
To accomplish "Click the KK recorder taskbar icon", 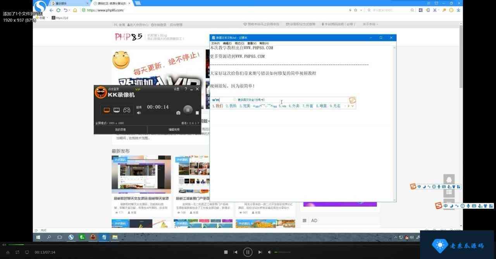I will coord(93,237).
